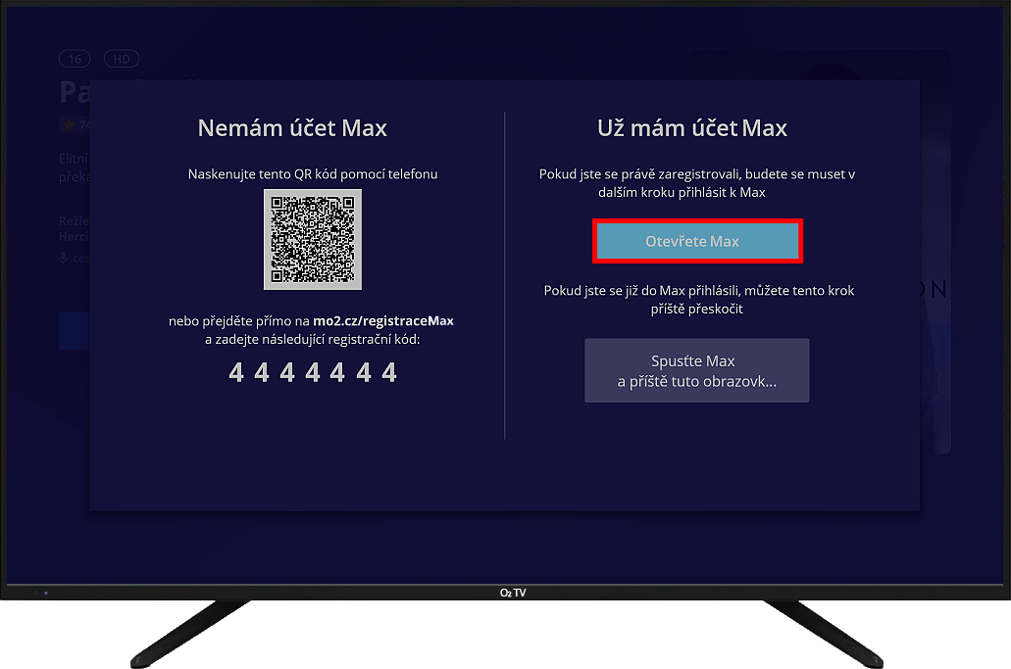The height and width of the screenshot is (669, 1011).
Task: Click the O2 TV logo on bezel
Action: pos(512,593)
